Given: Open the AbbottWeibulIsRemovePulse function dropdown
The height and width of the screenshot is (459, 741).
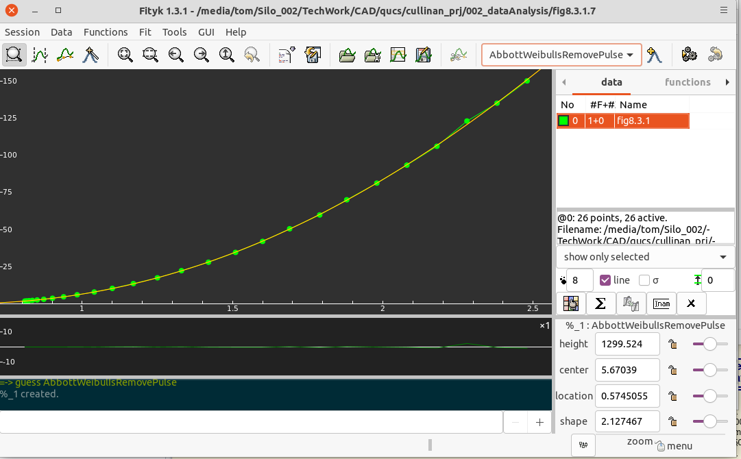Looking at the screenshot, I should point(561,55).
